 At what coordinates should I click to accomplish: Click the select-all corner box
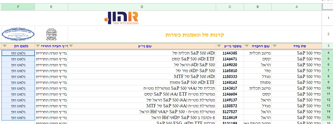coord(327,7)
